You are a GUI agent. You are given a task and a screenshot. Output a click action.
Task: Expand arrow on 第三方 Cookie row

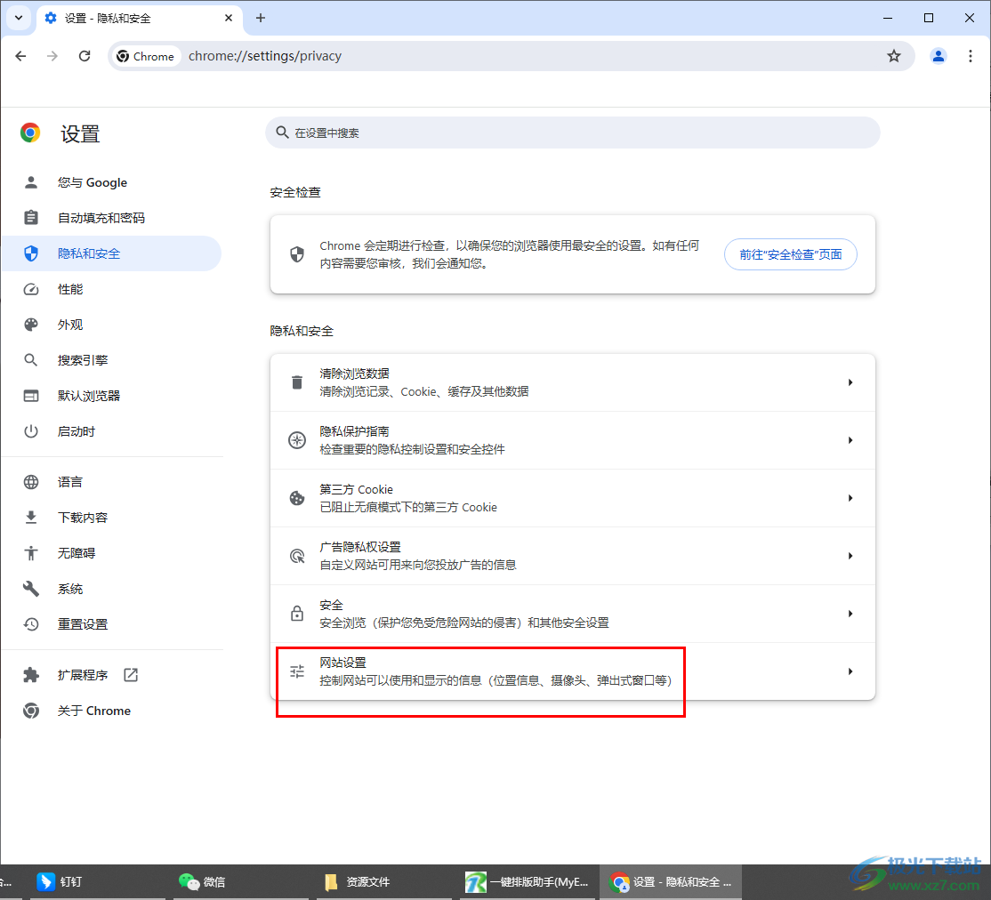(850, 498)
